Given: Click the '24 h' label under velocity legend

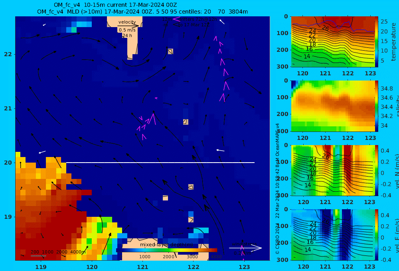Looking at the screenshot, I should (x=127, y=35).
